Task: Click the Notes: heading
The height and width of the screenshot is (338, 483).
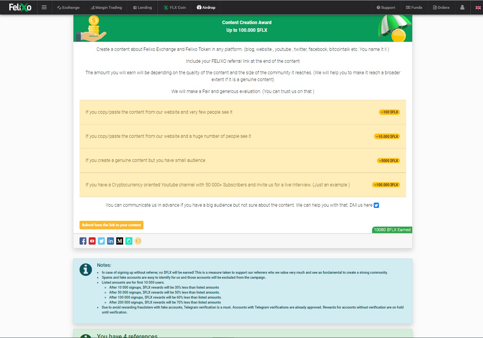Action: pyautogui.click(x=104, y=265)
